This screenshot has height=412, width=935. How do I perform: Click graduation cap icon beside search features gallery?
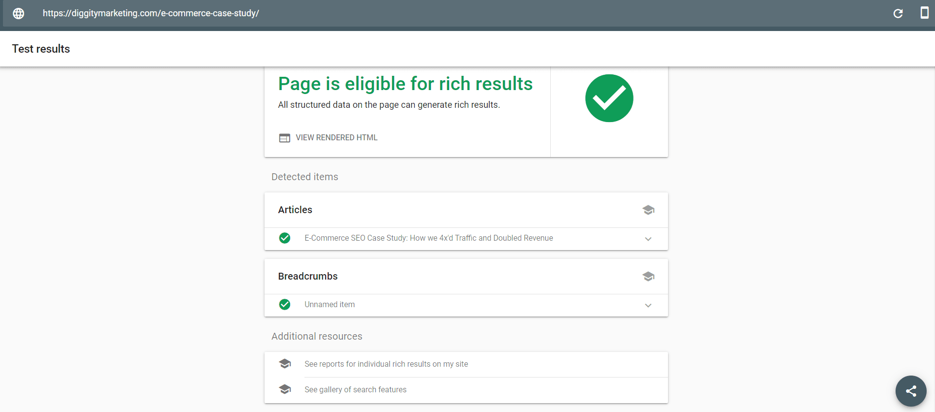(285, 389)
